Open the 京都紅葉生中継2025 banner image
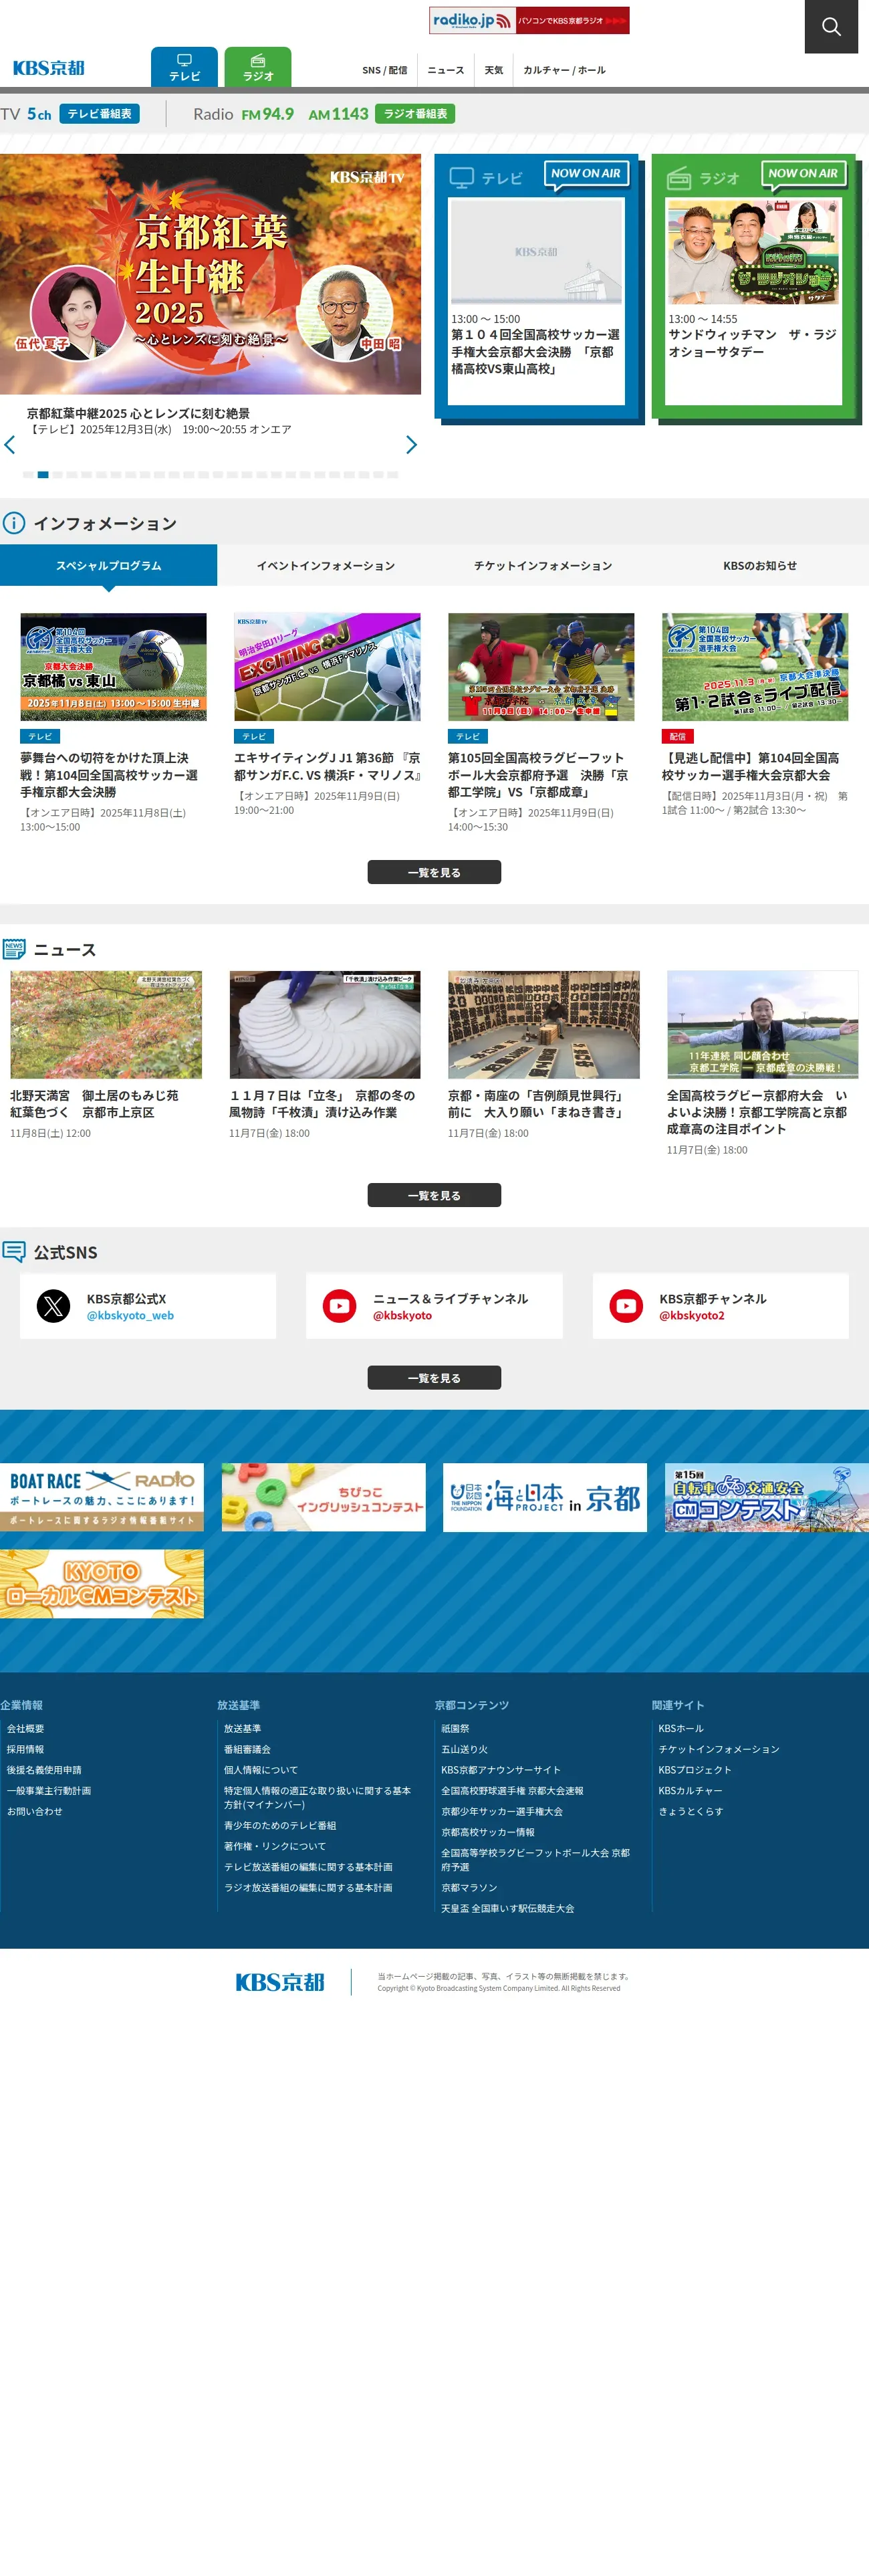Image resolution: width=869 pixels, height=2576 pixels. [x=210, y=274]
